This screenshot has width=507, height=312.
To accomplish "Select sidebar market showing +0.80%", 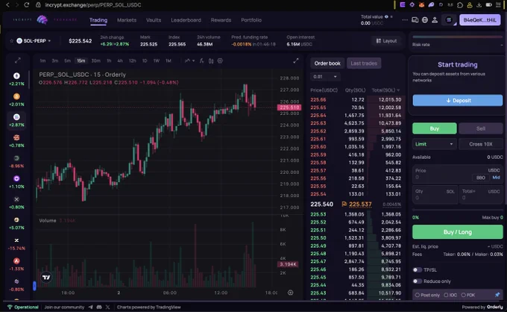I will (16, 202).
